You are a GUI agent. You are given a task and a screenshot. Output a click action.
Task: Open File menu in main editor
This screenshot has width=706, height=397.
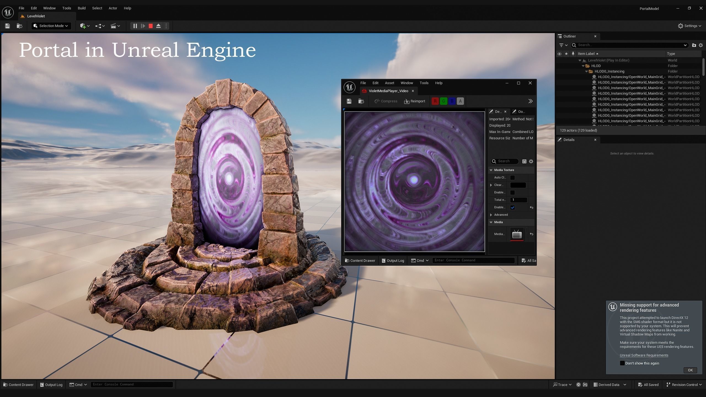click(x=21, y=8)
